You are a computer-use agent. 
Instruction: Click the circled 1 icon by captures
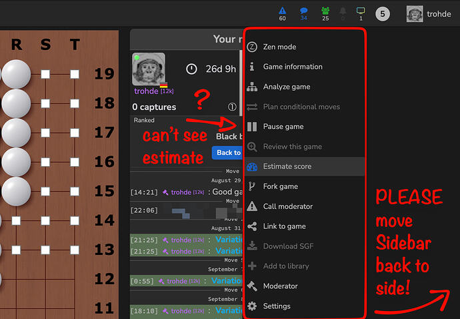[x=232, y=107]
